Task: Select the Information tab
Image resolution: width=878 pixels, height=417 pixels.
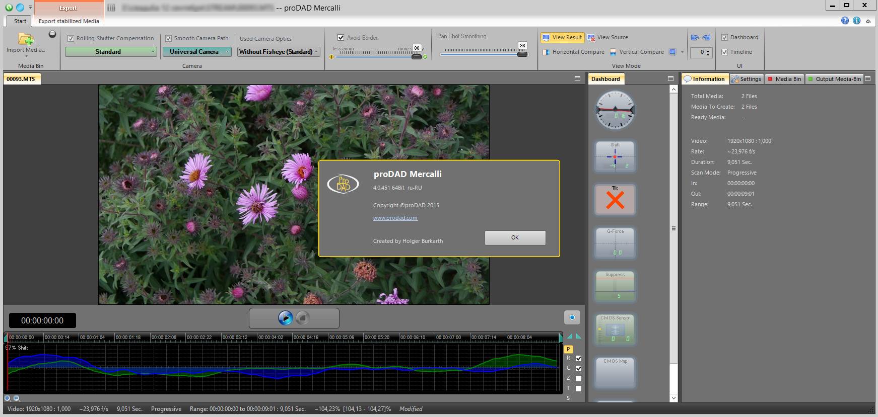Action: pos(705,79)
